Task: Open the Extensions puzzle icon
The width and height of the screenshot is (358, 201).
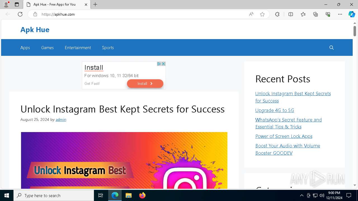Action: pos(277,14)
